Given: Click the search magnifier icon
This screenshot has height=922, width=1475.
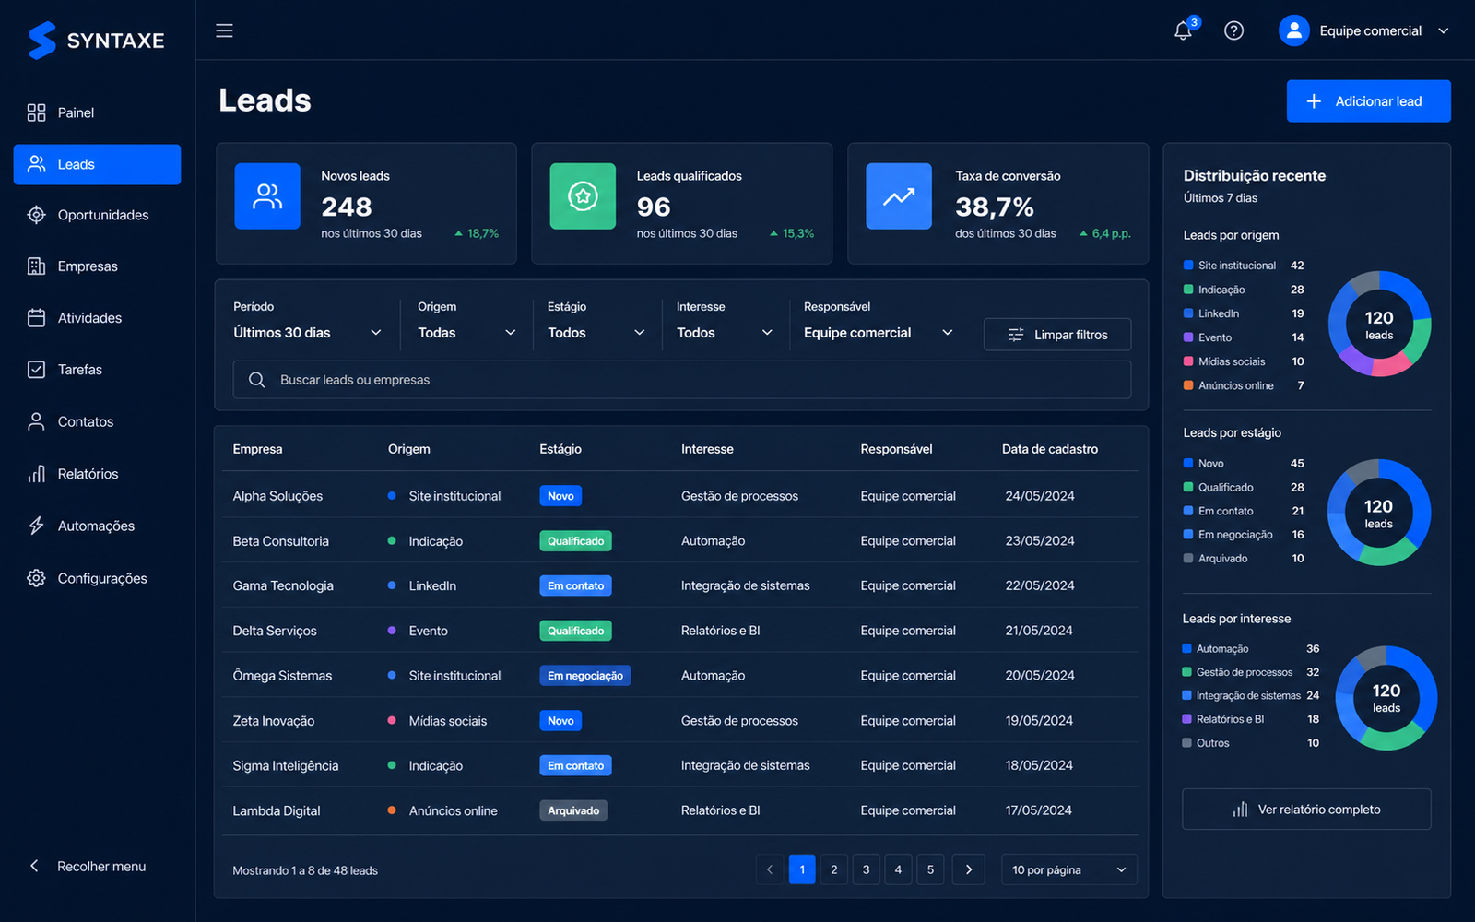Looking at the screenshot, I should (257, 380).
